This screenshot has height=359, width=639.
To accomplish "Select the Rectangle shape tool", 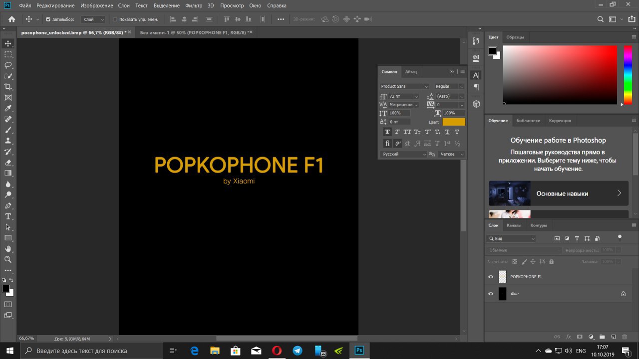I will (x=8, y=238).
